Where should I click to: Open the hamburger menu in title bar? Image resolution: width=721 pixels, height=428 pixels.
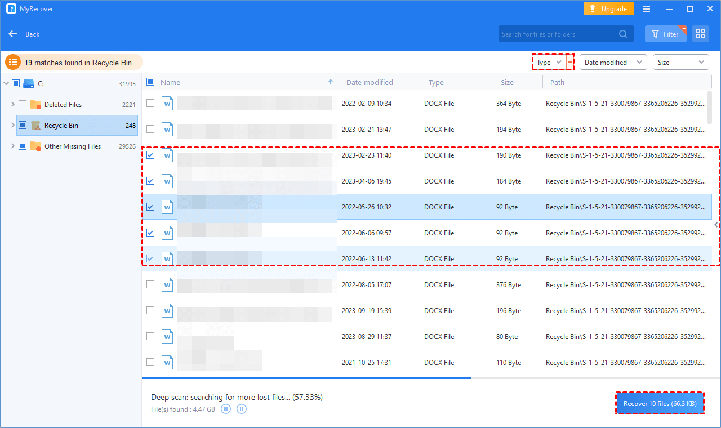coord(647,9)
